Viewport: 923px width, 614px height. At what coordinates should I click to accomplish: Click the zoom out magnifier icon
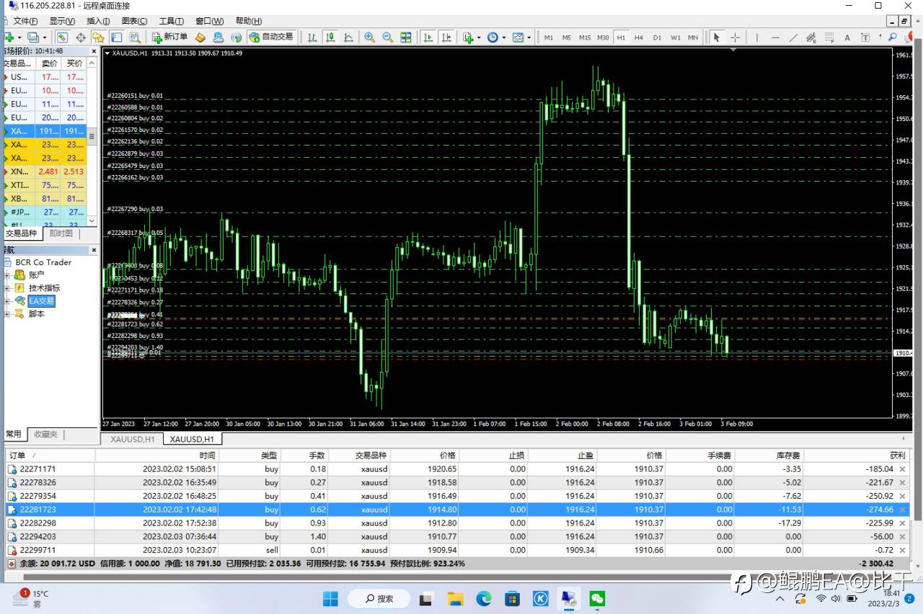387,37
